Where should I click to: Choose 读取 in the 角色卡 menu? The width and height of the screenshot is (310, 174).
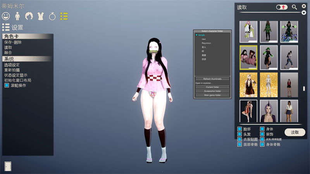coord(8,47)
